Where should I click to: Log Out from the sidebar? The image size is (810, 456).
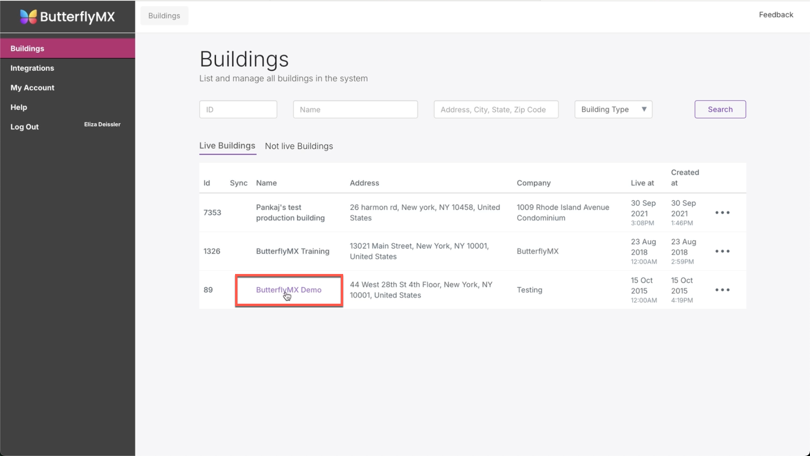pos(25,127)
